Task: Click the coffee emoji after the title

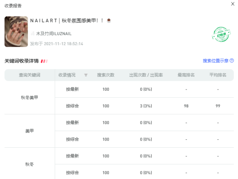Action: pyautogui.click(x=109, y=20)
